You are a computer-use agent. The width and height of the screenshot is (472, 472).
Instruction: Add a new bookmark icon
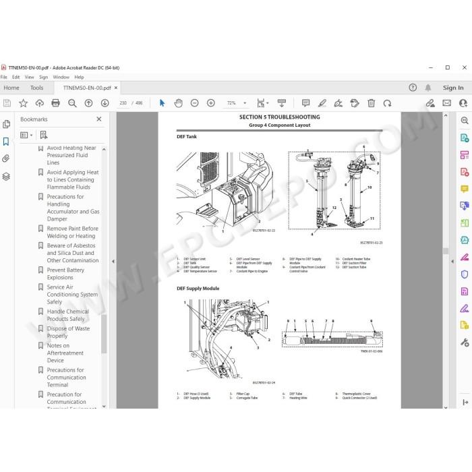tap(44, 135)
